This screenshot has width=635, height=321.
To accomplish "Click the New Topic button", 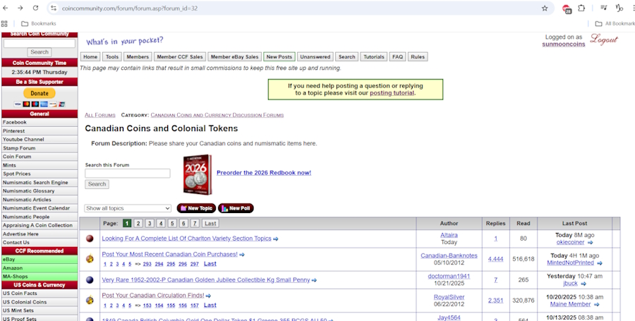I will (x=196, y=208).
